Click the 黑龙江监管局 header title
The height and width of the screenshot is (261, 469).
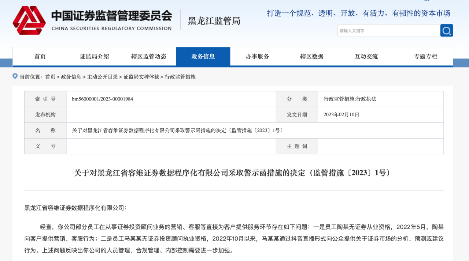coord(214,21)
